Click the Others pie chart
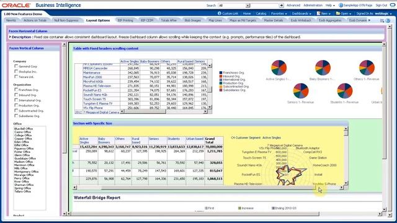This screenshot has height=223, width=397. point(367,68)
